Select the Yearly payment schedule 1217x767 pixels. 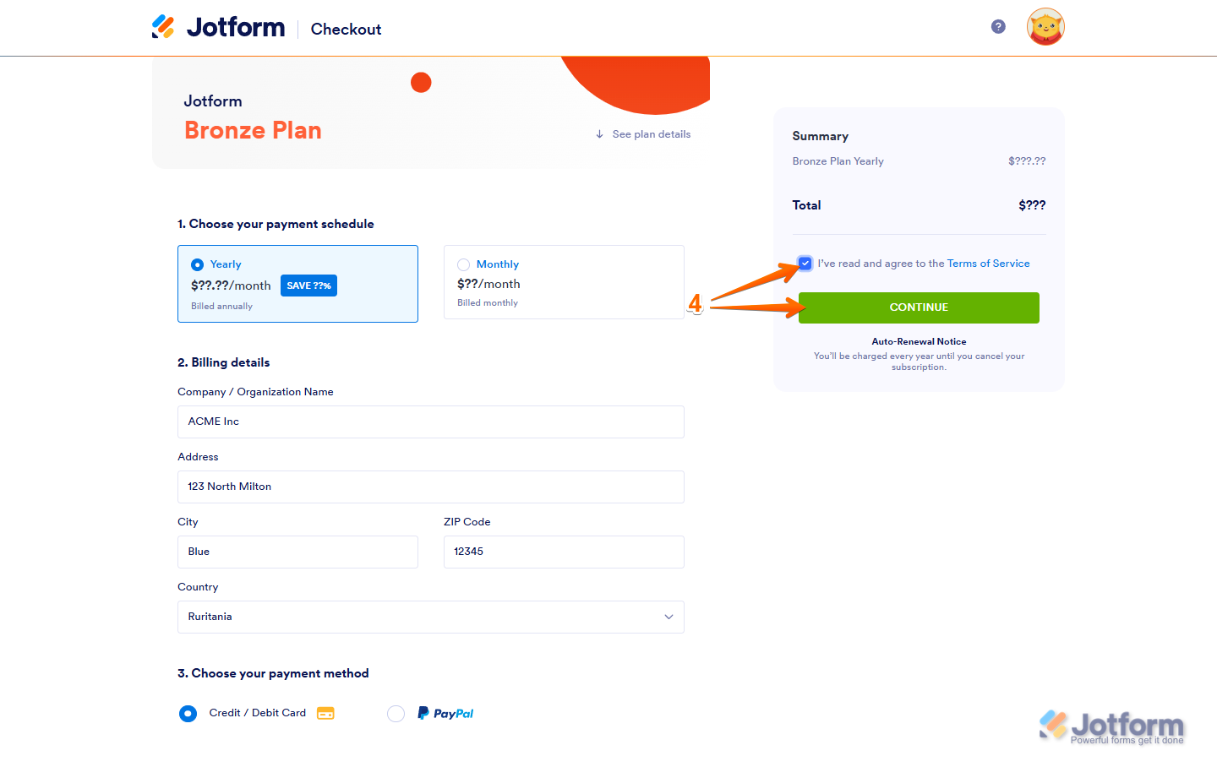198,264
